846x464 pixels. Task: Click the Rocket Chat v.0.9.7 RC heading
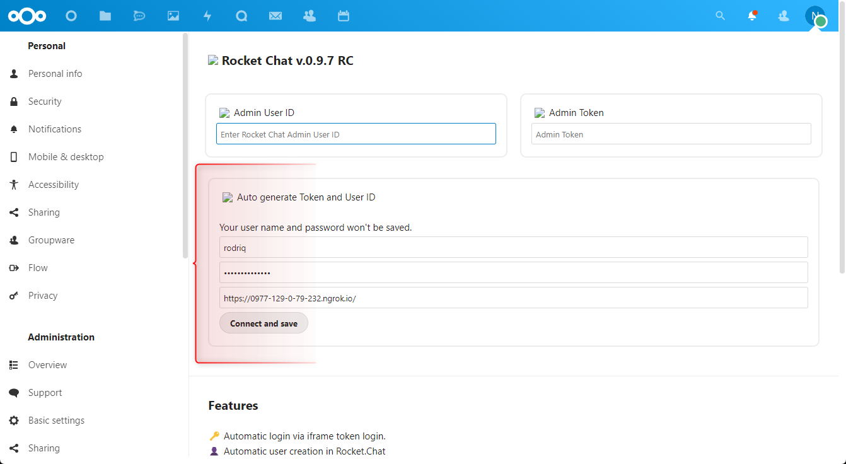tap(287, 61)
